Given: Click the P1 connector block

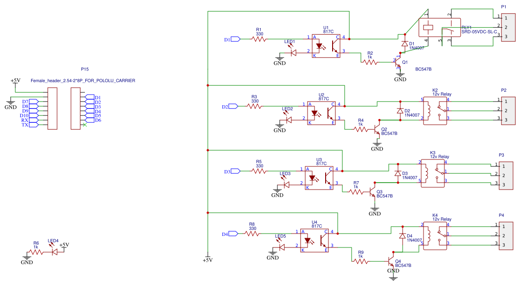Looking at the screenshot, I should (x=508, y=27).
